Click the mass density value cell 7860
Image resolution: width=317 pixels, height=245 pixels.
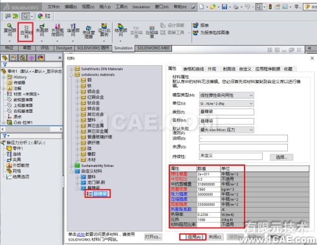[209, 190]
